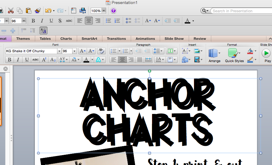Open the Animations tab

145,39
